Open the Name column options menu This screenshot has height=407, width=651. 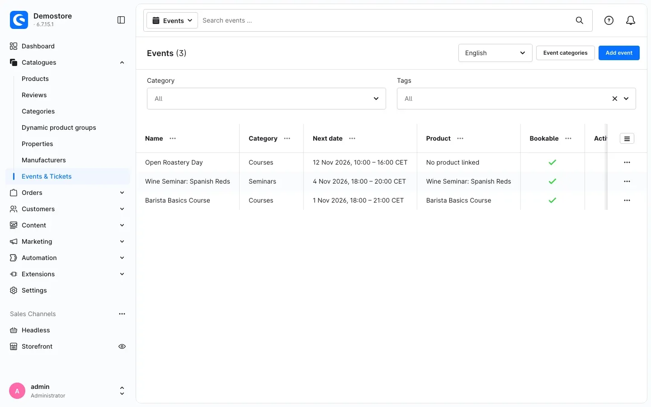173,138
